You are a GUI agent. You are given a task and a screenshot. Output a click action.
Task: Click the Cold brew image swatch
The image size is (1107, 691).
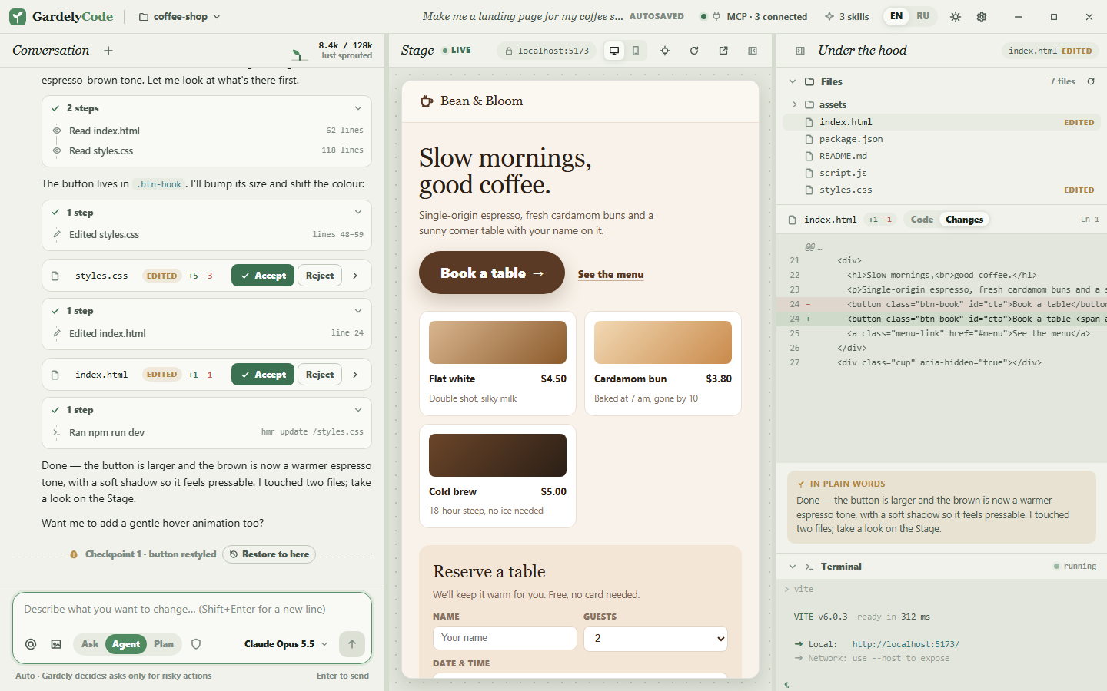pyautogui.click(x=497, y=455)
